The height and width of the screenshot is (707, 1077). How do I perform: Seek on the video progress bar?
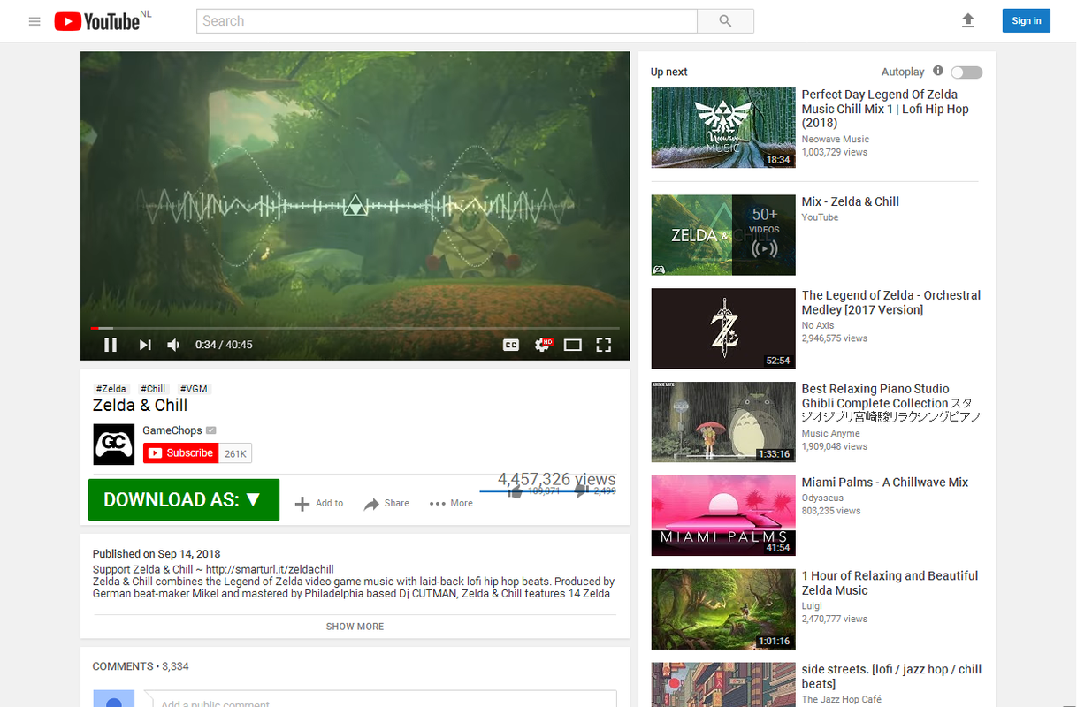[355, 328]
